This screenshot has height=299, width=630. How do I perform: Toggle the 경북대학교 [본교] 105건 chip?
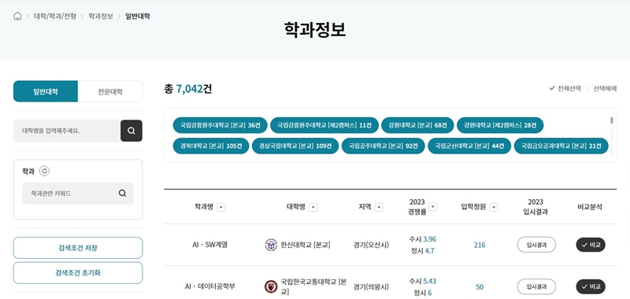click(x=211, y=146)
